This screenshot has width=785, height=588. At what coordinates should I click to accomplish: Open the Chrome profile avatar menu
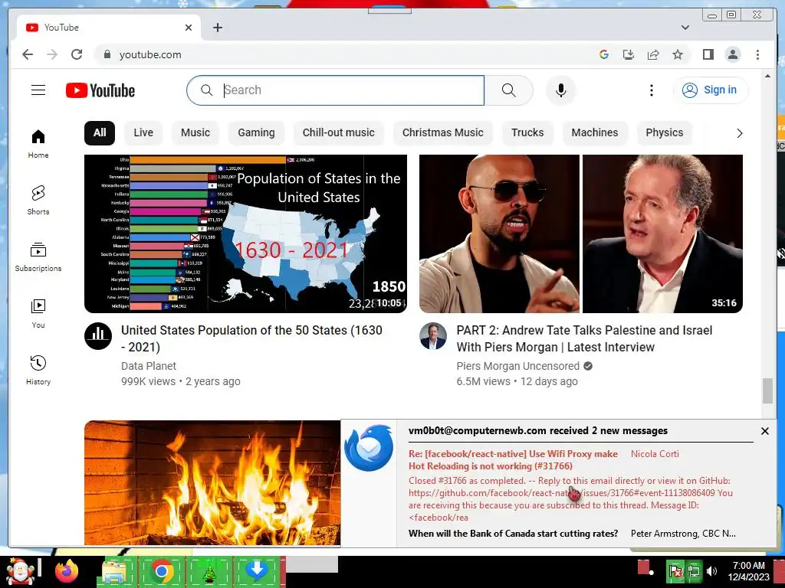point(732,54)
